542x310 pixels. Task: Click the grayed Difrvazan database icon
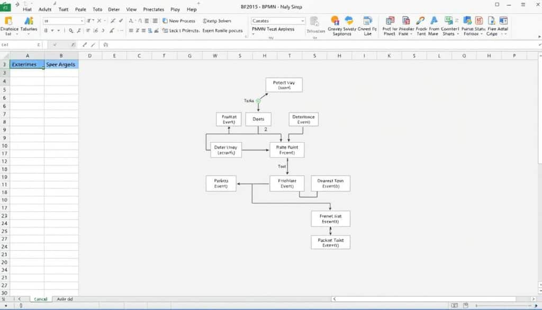coord(314,21)
